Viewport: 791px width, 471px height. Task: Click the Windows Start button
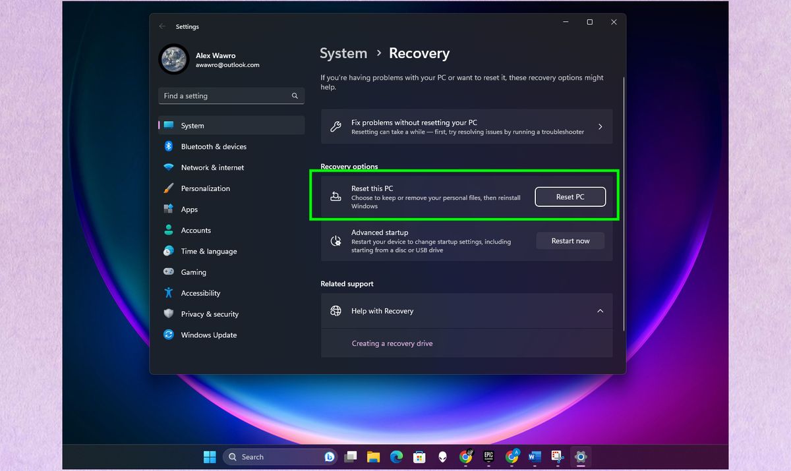pos(210,457)
